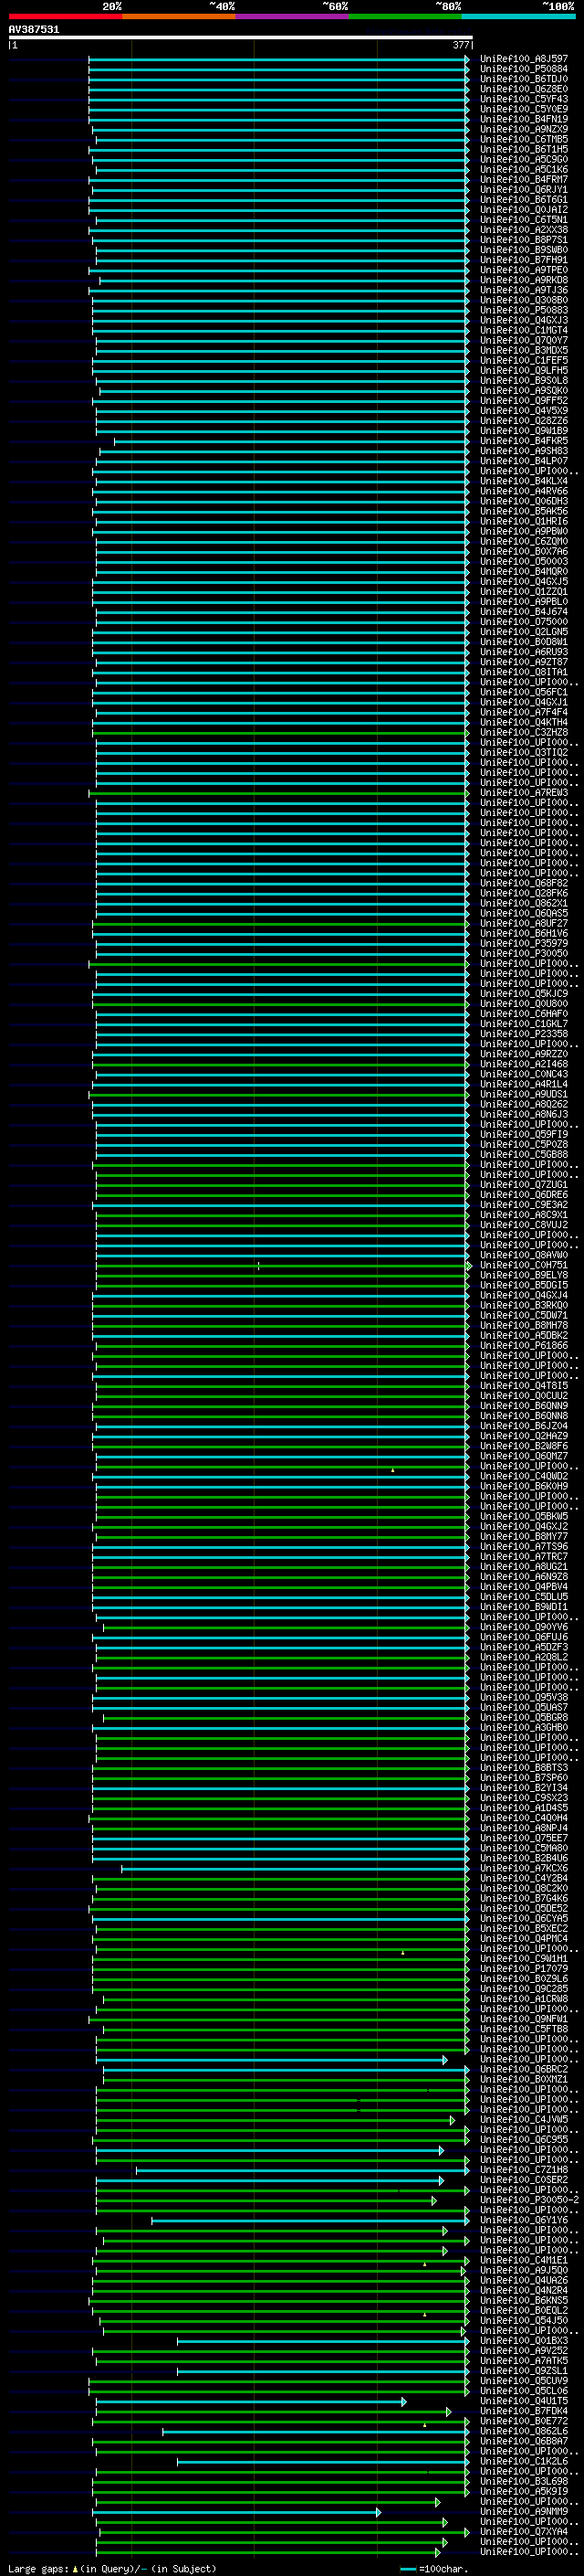Click the cyan alignment bar for UniRef100_A7KCX6
Screen dimensions: 584x2576
(x=296, y=1868)
